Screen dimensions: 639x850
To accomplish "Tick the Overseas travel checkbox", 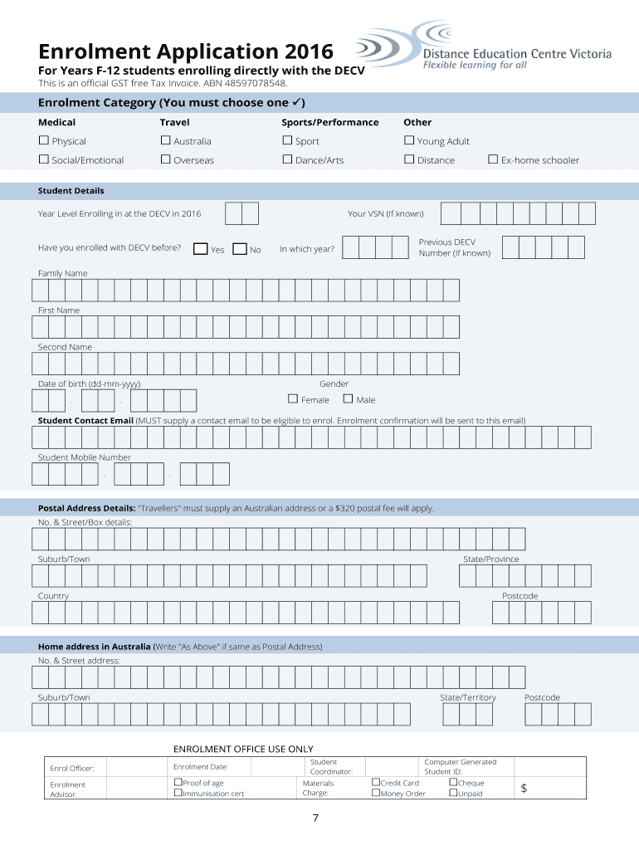I will tap(166, 160).
